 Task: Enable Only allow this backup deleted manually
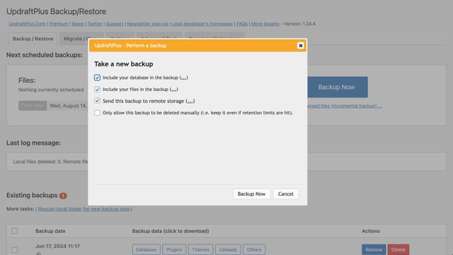click(97, 113)
